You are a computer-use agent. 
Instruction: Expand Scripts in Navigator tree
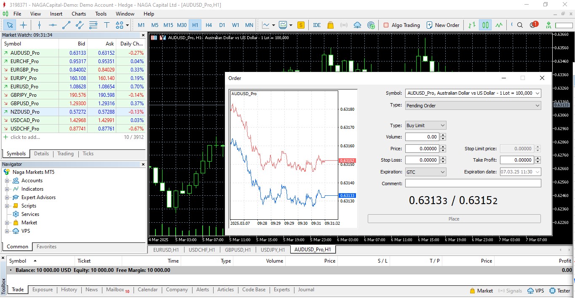point(7,206)
